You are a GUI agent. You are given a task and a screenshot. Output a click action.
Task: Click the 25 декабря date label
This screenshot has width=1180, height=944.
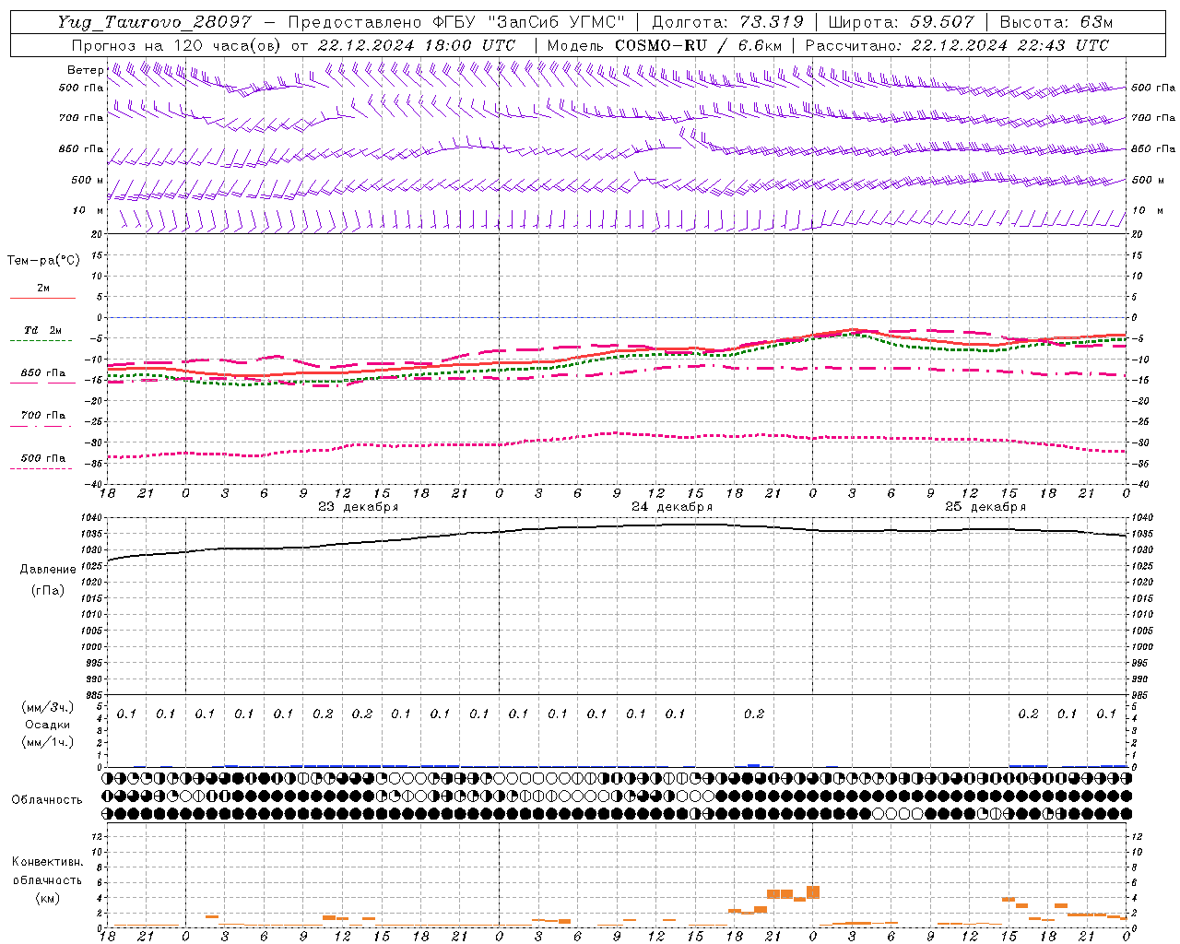point(985,507)
